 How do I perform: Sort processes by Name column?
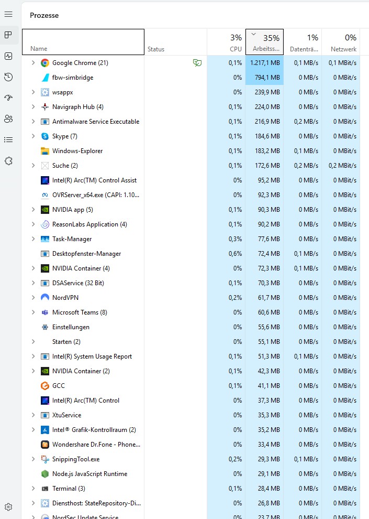pyautogui.click(x=83, y=42)
